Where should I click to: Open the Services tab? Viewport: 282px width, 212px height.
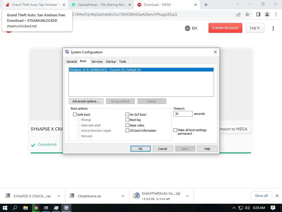(97, 62)
